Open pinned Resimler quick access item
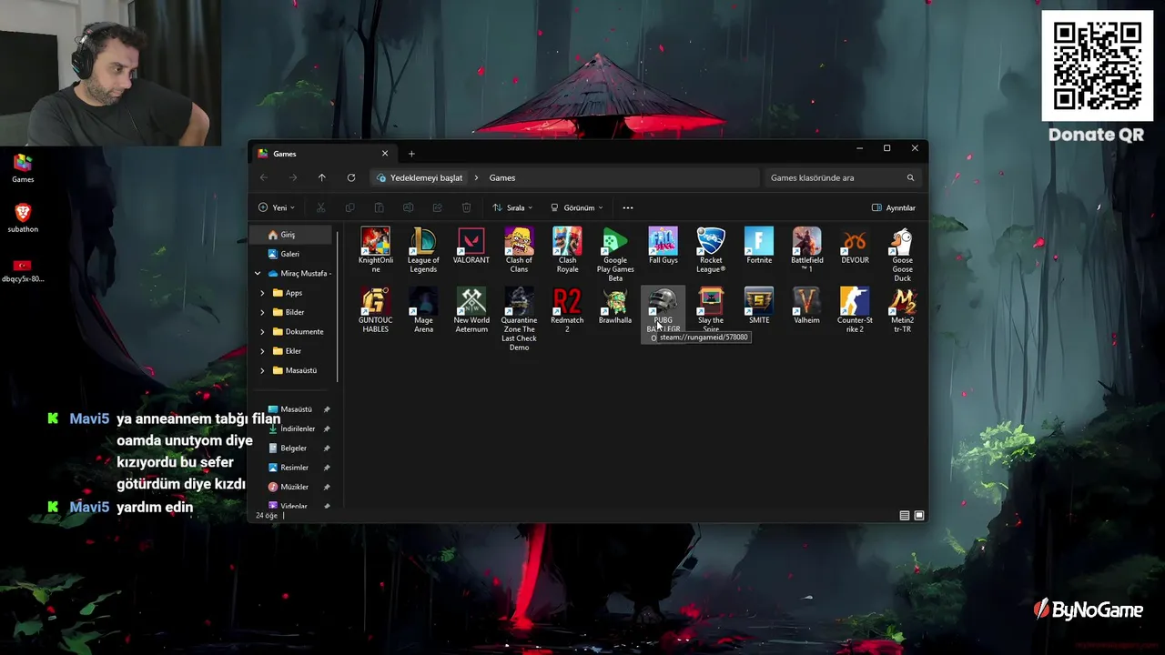Image resolution: width=1165 pixels, height=655 pixels. click(293, 468)
